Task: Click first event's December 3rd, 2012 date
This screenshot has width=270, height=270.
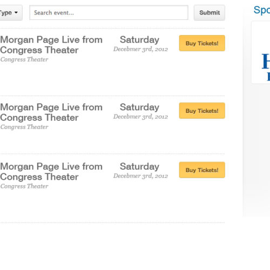Action: 140,49
